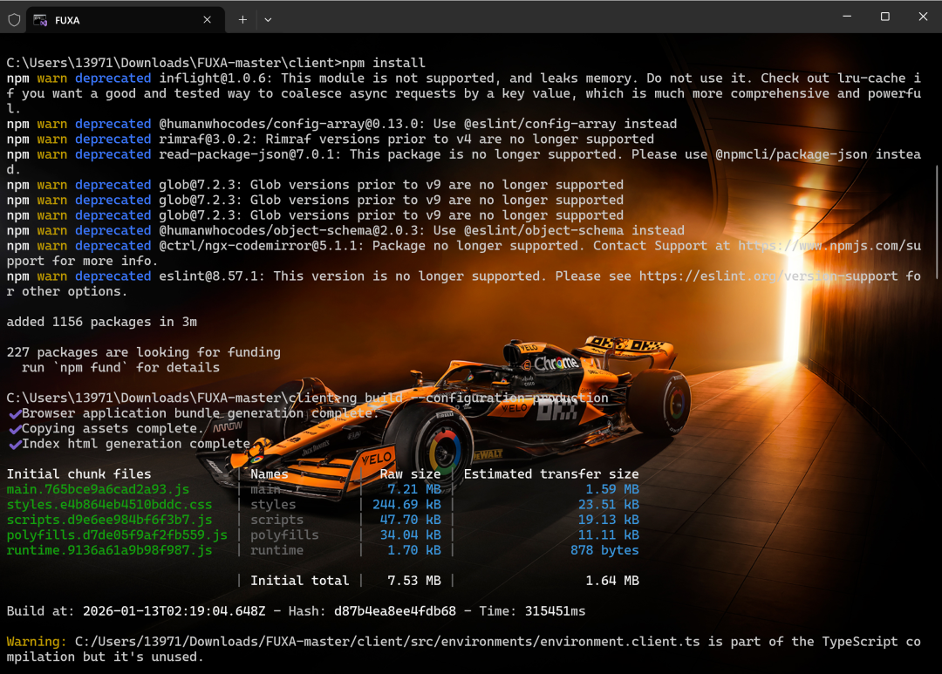Viewport: 942px width, 674px height.
Task: Click file 'main.765bce9a6cad2a93.js'
Action: [x=98, y=489]
